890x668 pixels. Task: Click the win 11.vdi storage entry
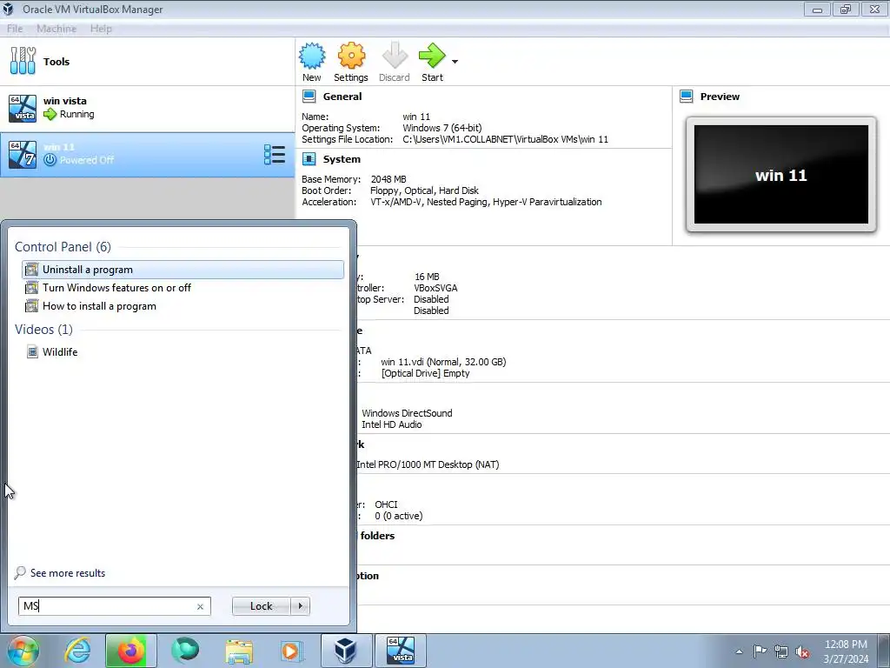443,362
